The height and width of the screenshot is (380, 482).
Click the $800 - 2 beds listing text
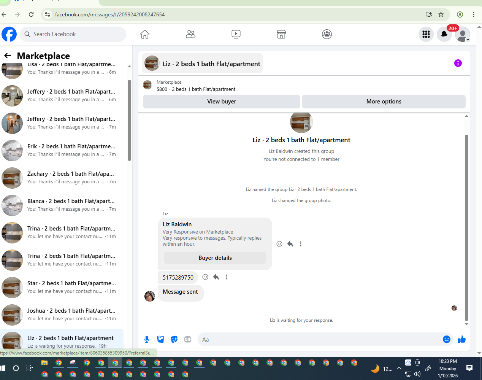(196, 89)
